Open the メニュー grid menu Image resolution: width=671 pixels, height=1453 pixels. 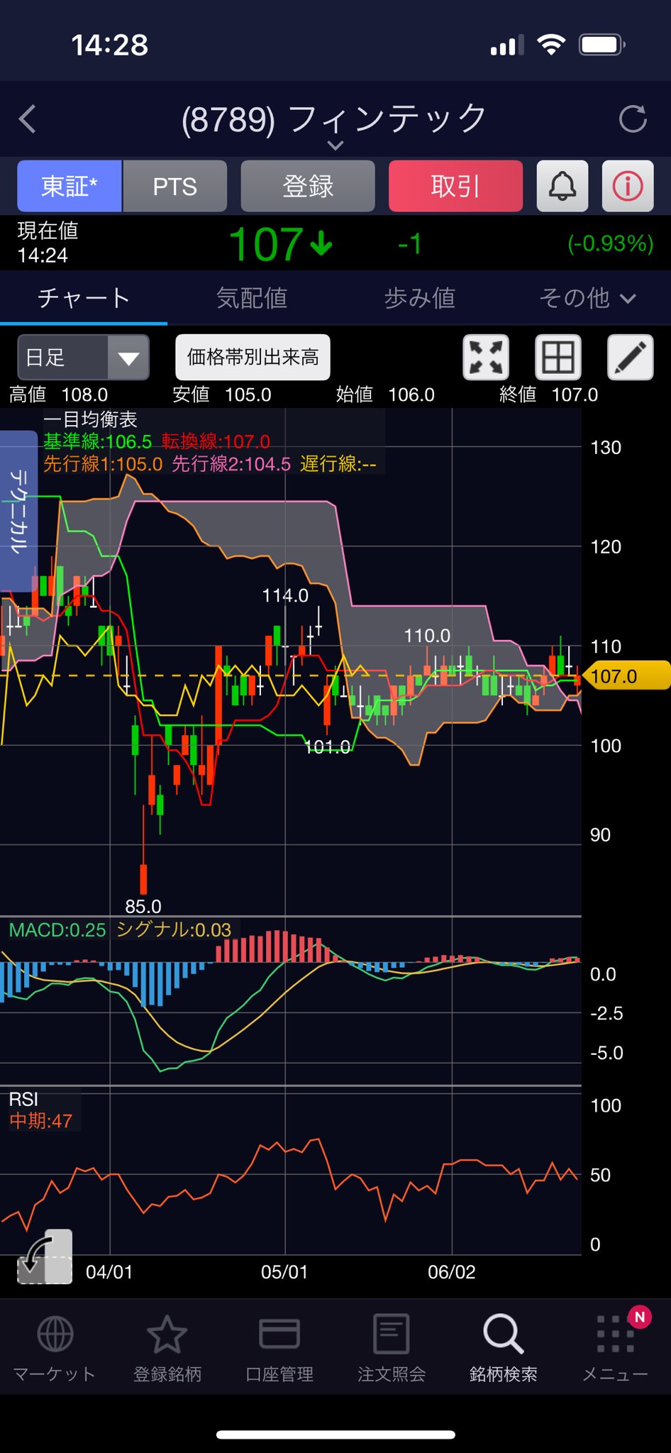(615, 1349)
